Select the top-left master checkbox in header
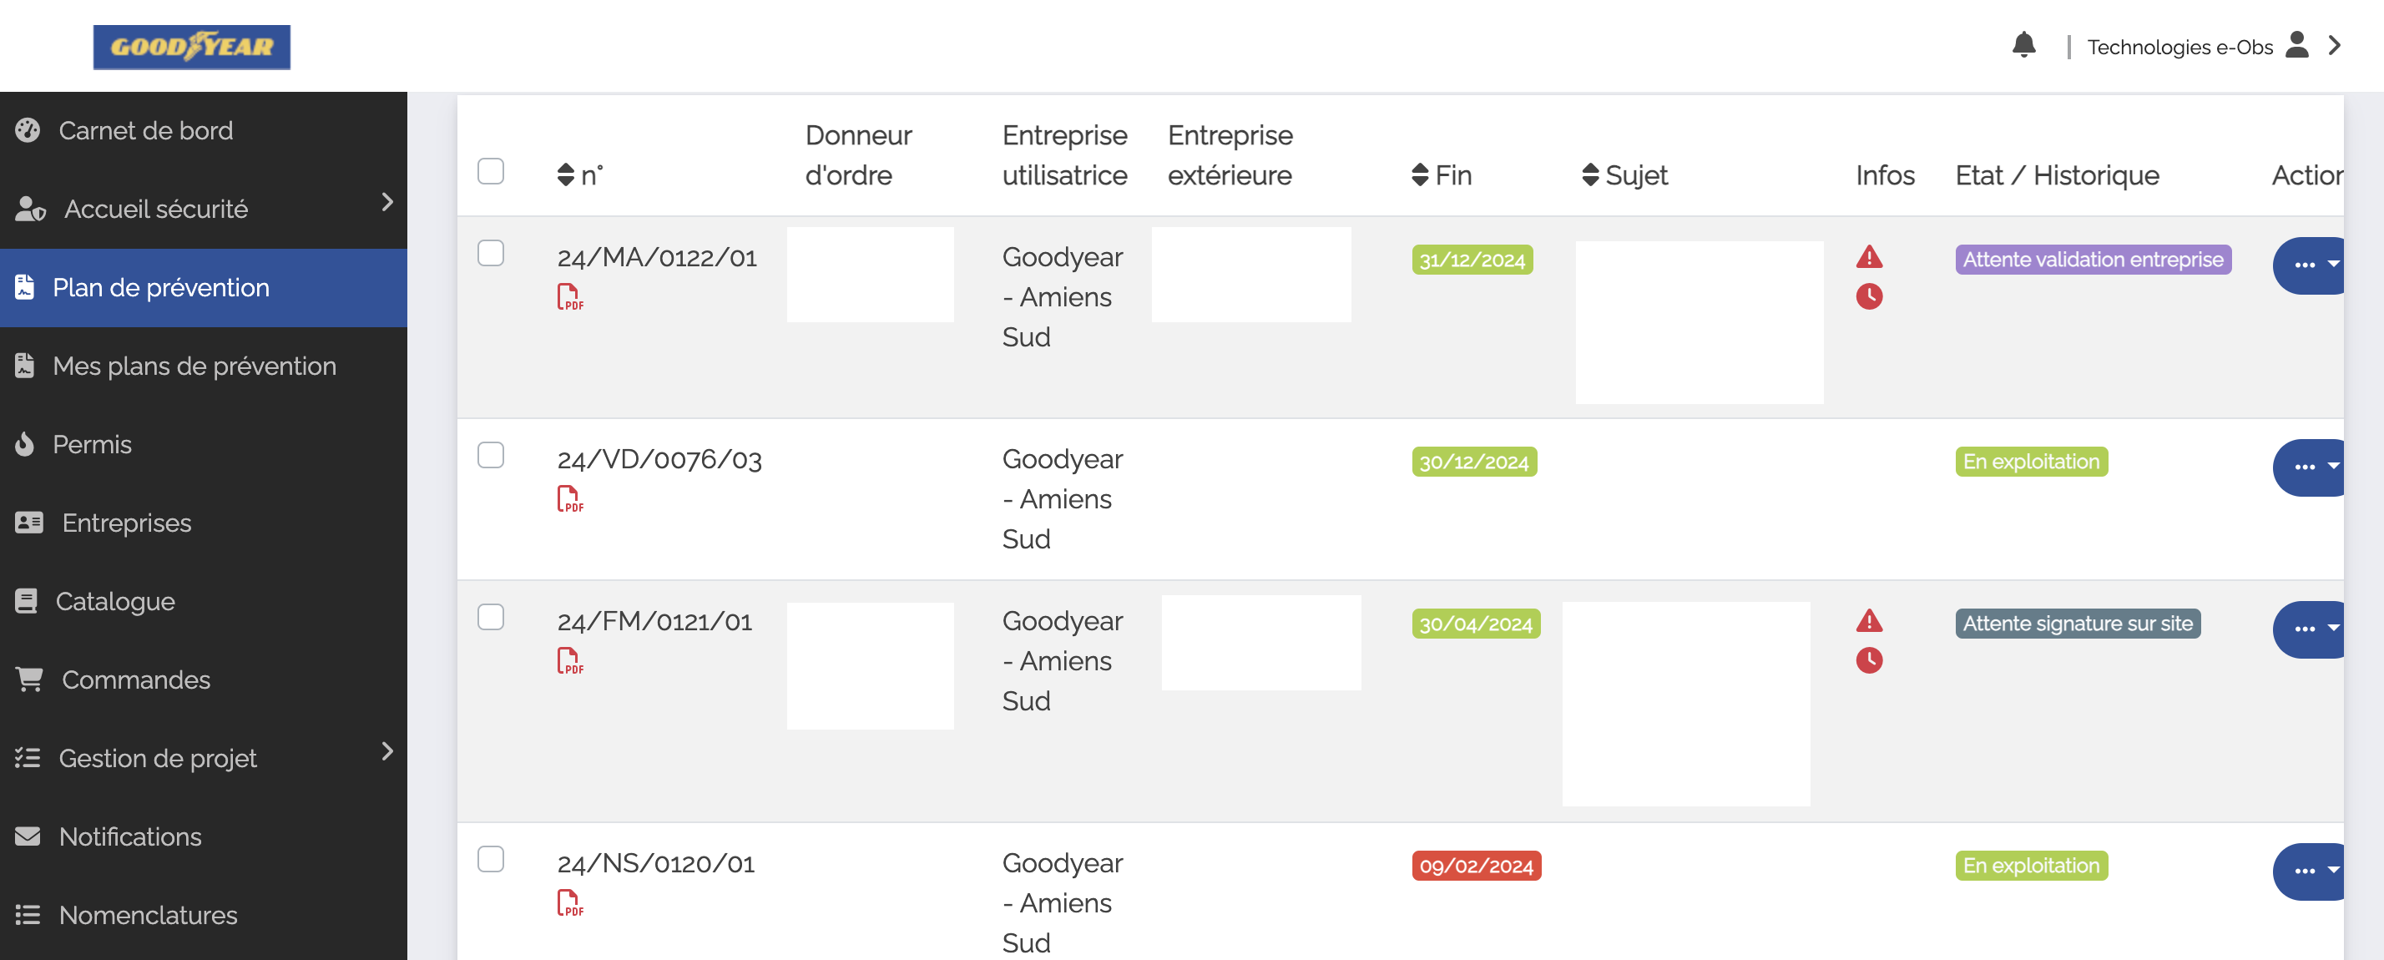This screenshot has height=960, width=2384. tap(491, 170)
